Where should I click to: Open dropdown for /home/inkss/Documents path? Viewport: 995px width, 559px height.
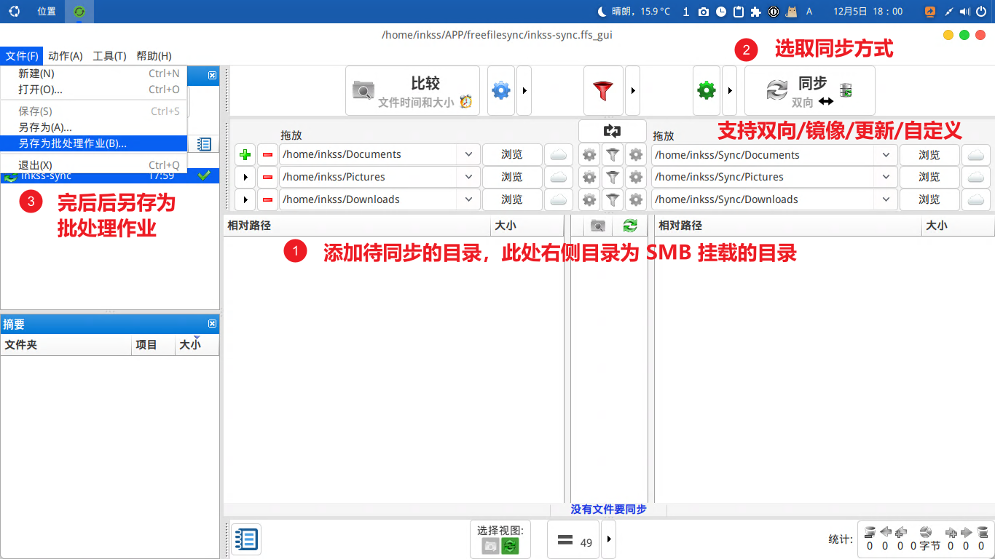[x=468, y=154]
